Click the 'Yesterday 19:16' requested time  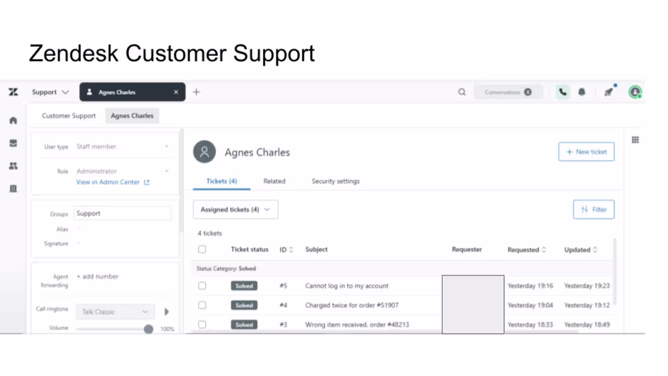[x=530, y=285]
